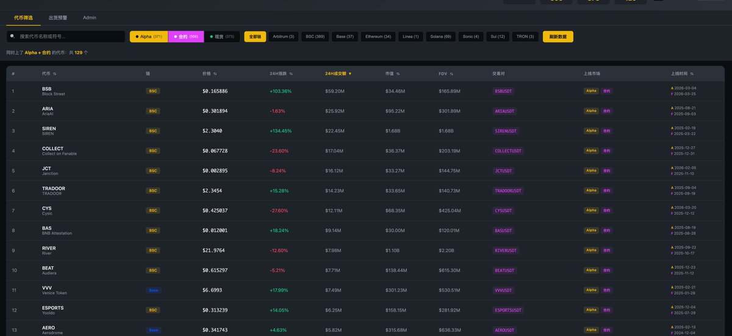Switch to the 代币筛选 tab
732x336 pixels.
click(24, 18)
